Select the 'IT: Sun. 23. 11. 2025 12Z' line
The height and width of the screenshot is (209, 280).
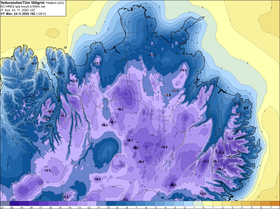pyautogui.click(x=18, y=10)
